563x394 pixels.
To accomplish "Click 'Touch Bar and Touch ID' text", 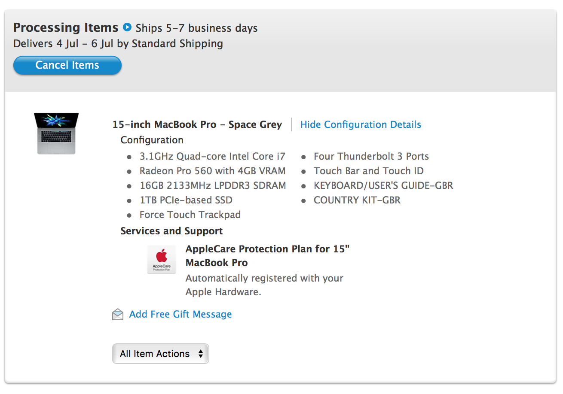I will pos(369,171).
